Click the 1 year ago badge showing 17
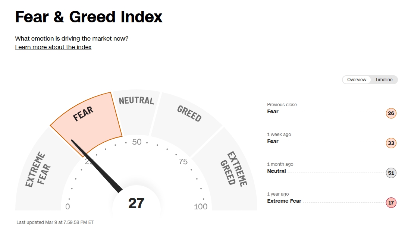The height and width of the screenshot is (231, 408). [391, 203]
